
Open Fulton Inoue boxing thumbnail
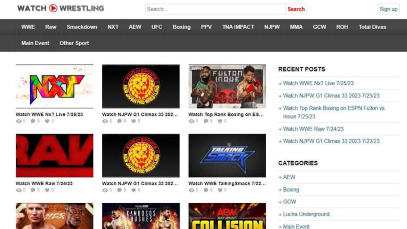pos(227,86)
